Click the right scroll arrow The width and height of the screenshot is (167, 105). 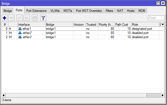click(x=162, y=95)
